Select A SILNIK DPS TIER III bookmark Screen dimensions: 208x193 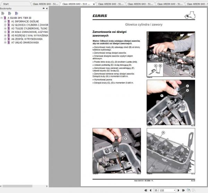19,18
